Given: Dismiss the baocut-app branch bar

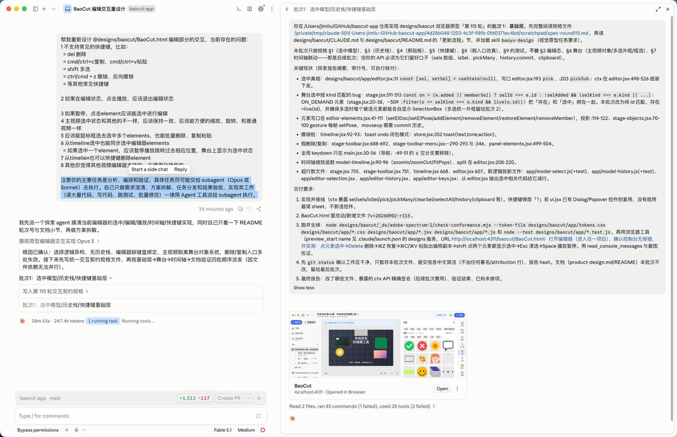Looking at the screenshot, I should click(259, 398).
